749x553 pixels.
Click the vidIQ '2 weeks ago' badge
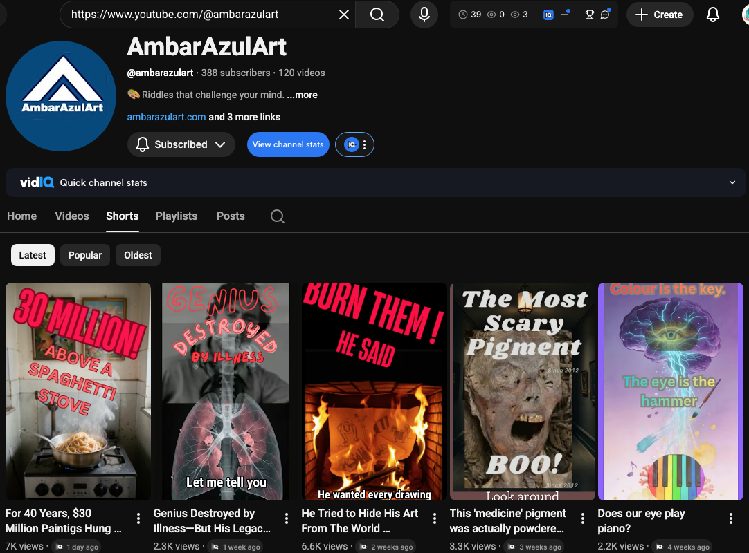click(x=386, y=547)
